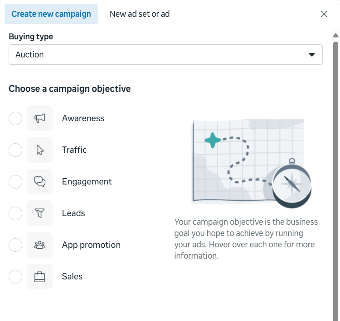The width and height of the screenshot is (340, 321).
Task: Close the campaign creation dialog
Action: 324,14
